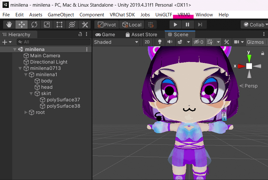This screenshot has height=180, width=268.
Task: Toggle Local/Global handle rotation
Action: point(132,25)
